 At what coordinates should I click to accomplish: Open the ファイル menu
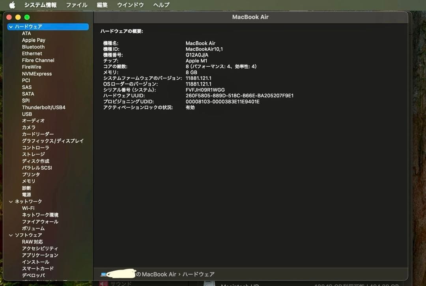[x=76, y=5]
